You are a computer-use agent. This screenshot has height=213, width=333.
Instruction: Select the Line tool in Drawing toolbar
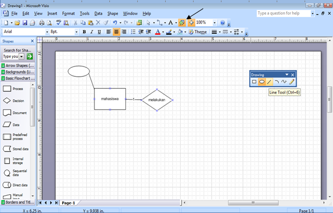(269, 82)
